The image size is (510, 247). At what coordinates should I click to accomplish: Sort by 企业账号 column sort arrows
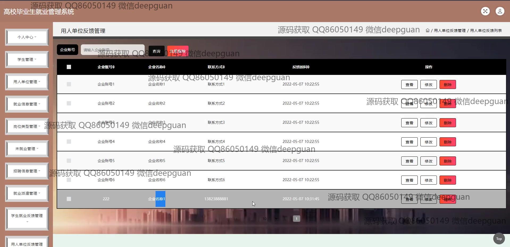coord(114,67)
